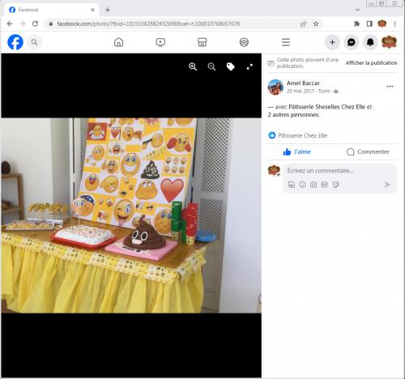Open the Chrome three-dot menu

coord(394,23)
